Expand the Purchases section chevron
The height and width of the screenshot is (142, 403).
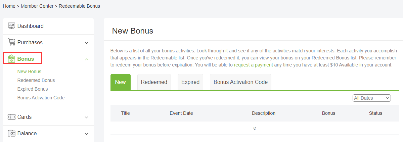86,43
